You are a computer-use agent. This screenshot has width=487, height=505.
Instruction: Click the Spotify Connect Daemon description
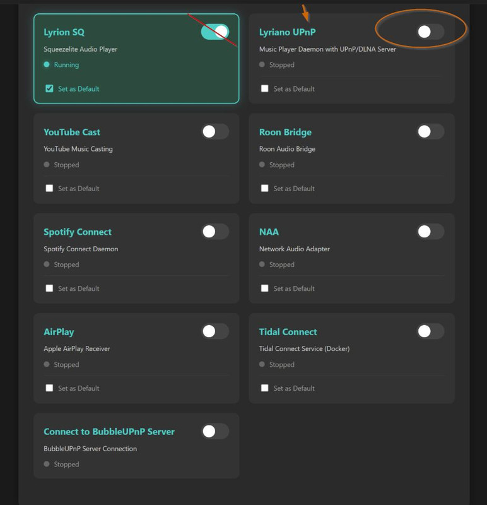pyautogui.click(x=81, y=249)
